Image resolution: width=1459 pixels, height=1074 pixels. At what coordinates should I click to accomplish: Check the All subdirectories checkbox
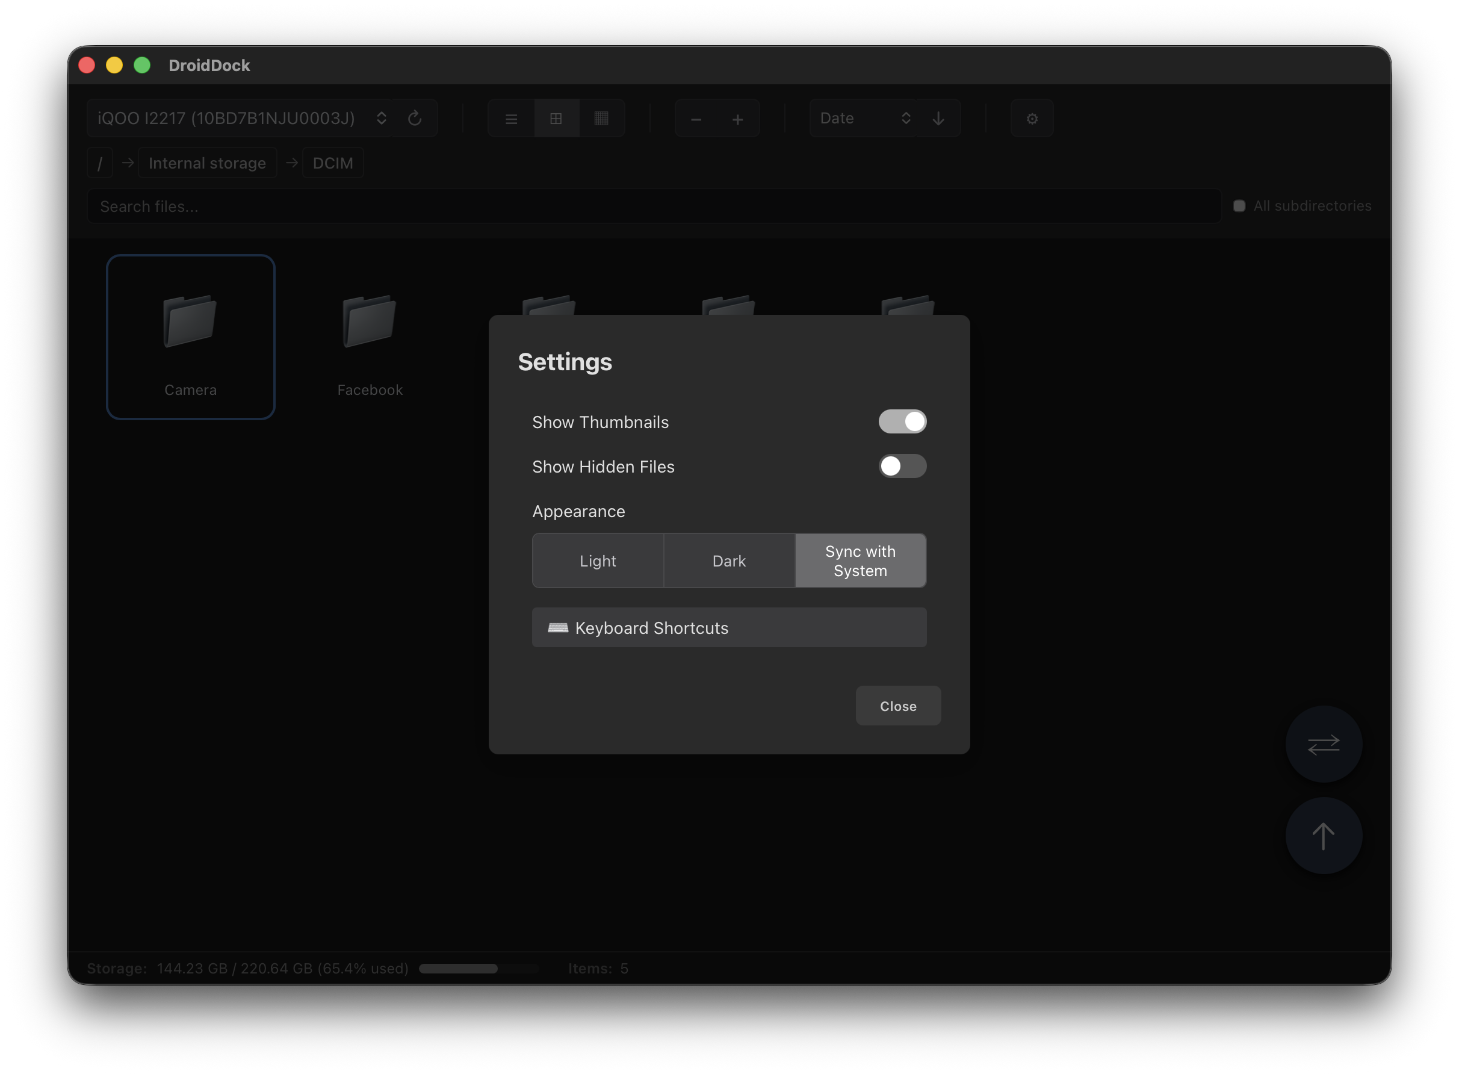1239,206
